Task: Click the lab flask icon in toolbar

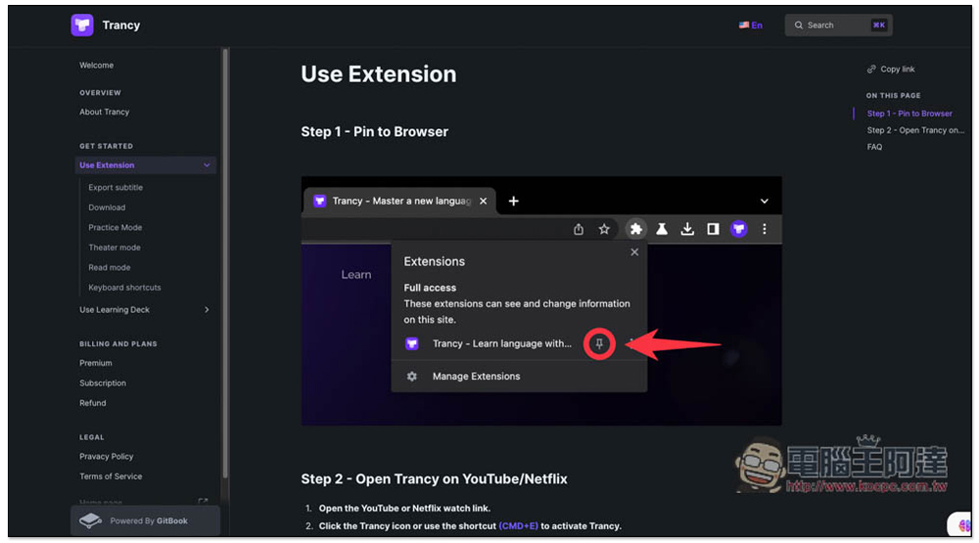Action: tap(662, 229)
